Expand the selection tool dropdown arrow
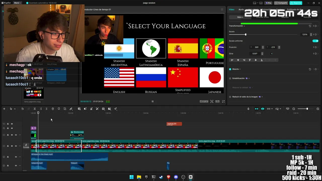The height and width of the screenshot is (181, 322). (x=15, y=109)
